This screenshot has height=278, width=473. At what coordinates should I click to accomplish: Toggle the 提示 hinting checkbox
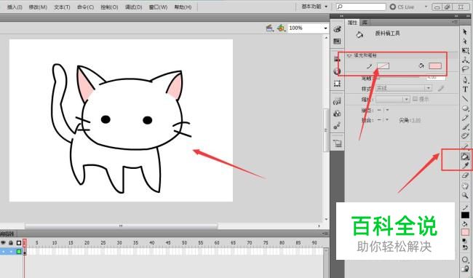[415, 99]
